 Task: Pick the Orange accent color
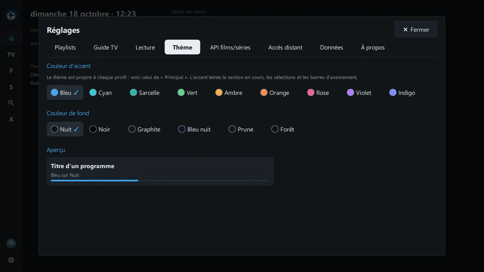click(275, 93)
